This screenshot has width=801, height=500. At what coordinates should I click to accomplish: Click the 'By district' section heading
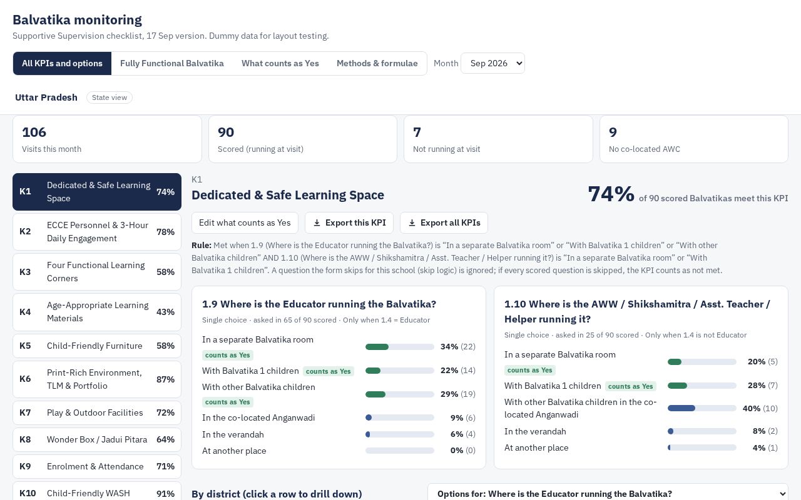[x=277, y=494]
